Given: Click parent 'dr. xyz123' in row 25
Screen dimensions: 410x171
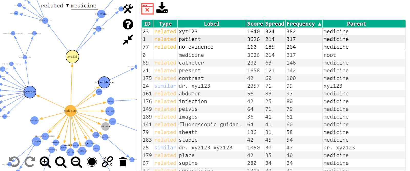Looking at the screenshot, I should click(x=339, y=148).
